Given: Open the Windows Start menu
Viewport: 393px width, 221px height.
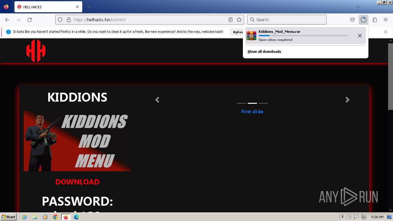Looking at the screenshot, I should tap(8, 217).
